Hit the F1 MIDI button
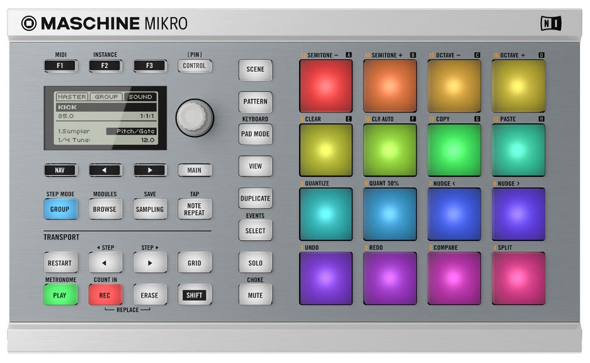 pos(60,66)
